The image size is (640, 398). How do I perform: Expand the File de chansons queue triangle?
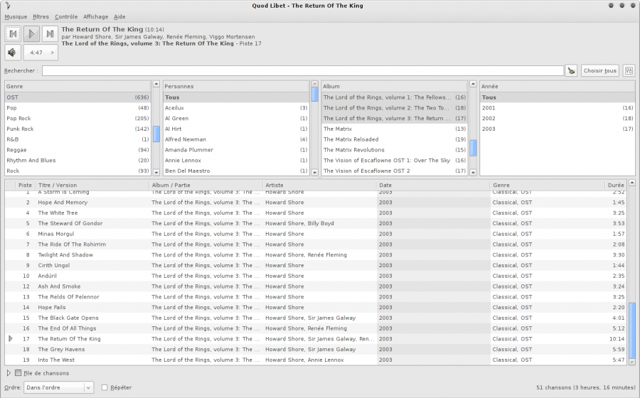pyautogui.click(x=9, y=372)
